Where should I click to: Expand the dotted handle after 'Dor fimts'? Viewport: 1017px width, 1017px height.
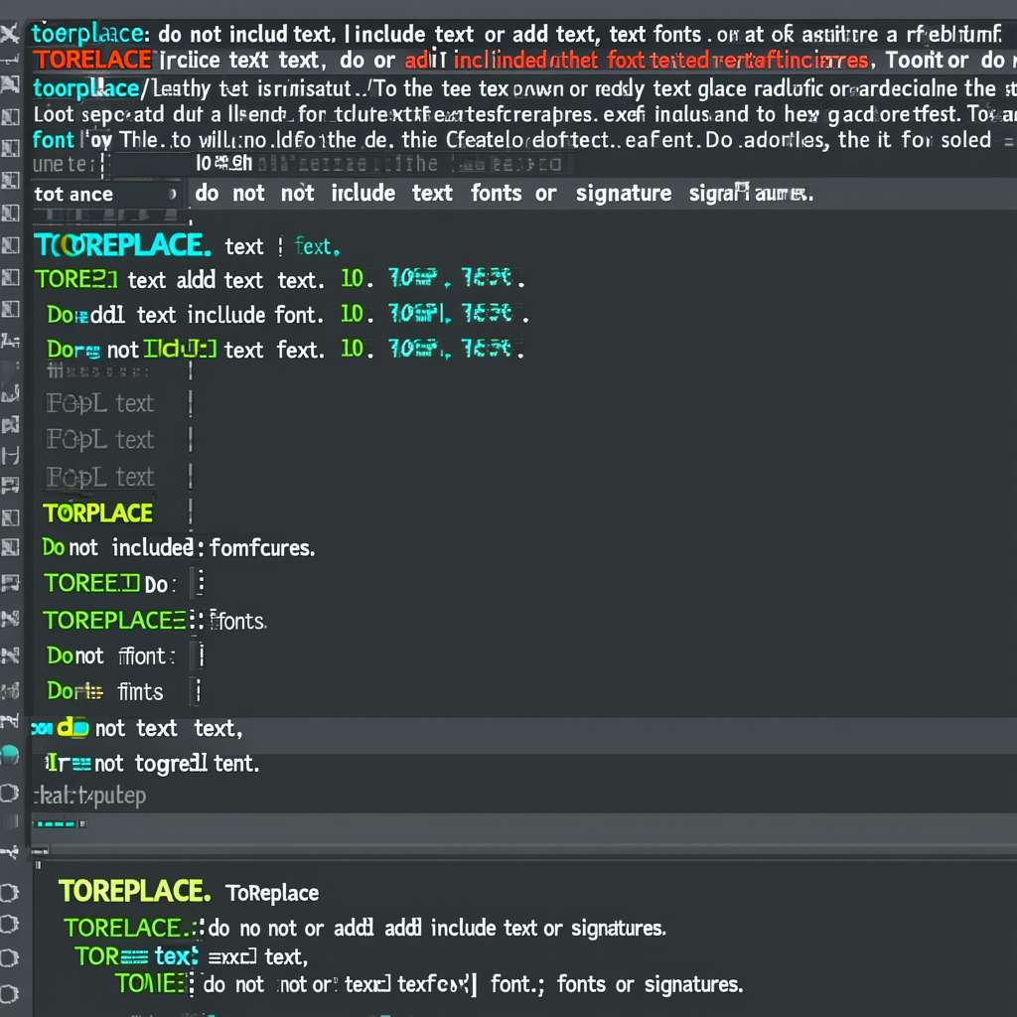point(198,691)
